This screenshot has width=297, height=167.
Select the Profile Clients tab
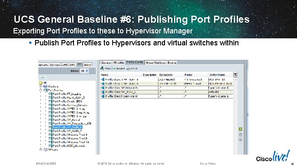[134, 62]
